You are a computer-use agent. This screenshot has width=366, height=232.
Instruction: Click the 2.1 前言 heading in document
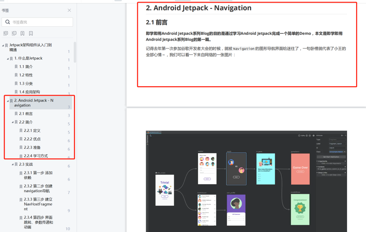[x=157, y=22]
